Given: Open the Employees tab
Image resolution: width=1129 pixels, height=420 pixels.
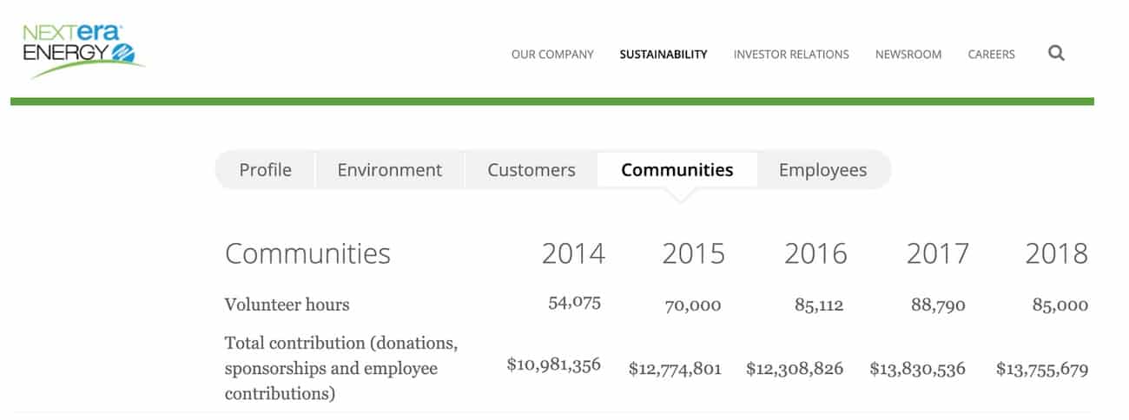Looking at the screenshot, I should pyautogui.click(x=822, y=170).
